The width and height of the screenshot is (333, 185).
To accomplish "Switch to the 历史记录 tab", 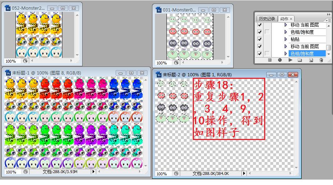I will (x=267, y=19).
